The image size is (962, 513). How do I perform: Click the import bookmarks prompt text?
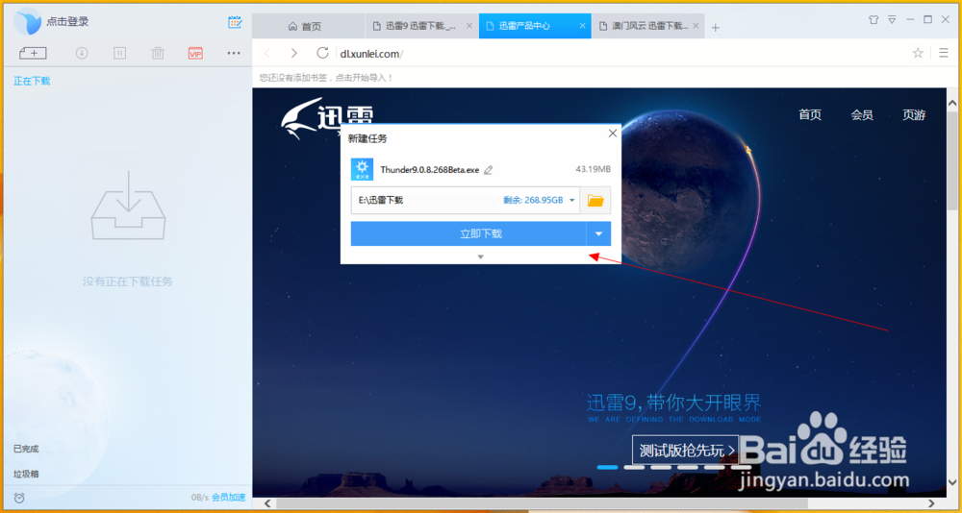click(326, 78)
